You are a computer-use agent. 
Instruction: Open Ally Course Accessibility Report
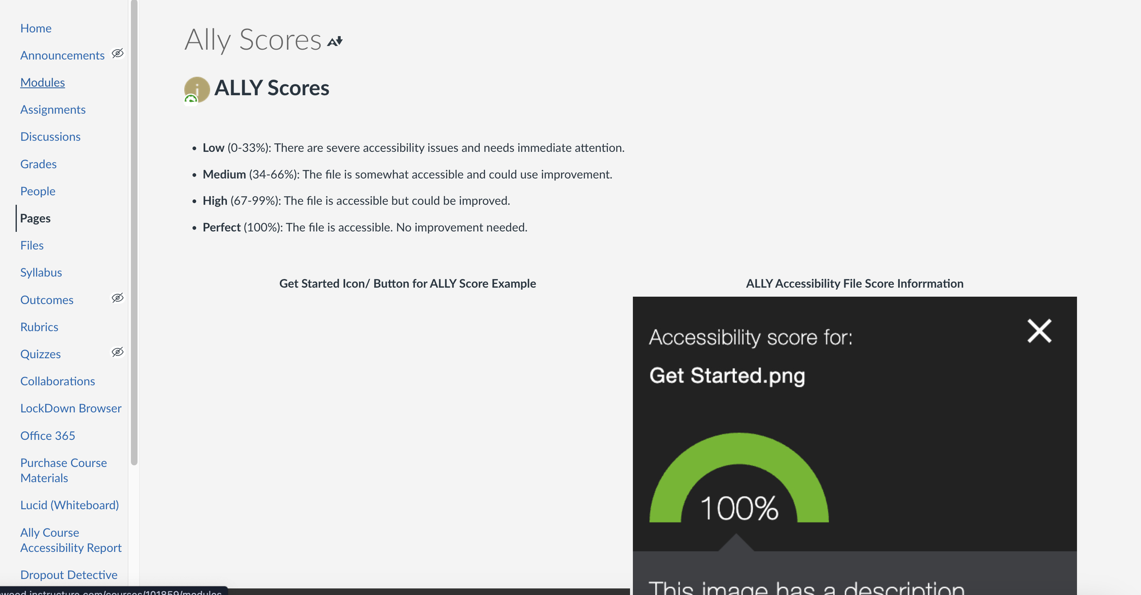tap(71, 540)
